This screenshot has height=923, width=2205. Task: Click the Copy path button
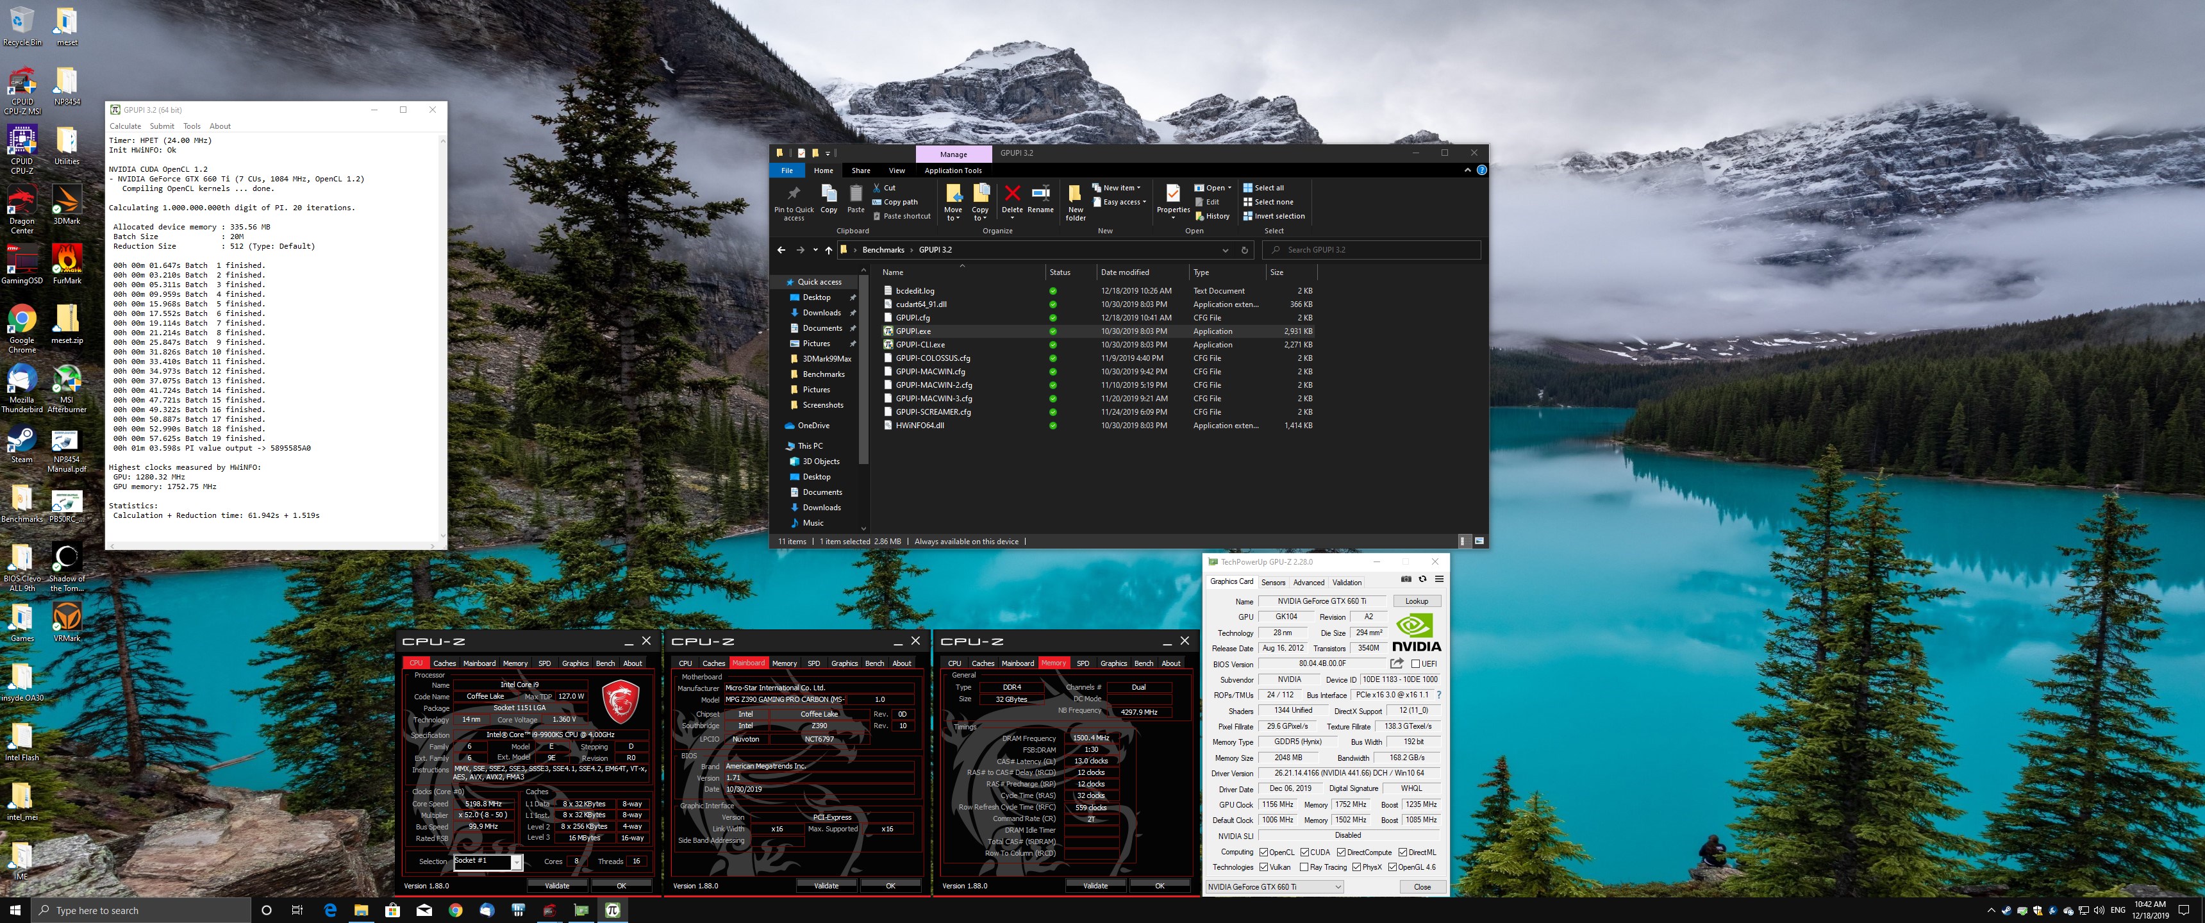pyautogui.click(x=894, y=202)
